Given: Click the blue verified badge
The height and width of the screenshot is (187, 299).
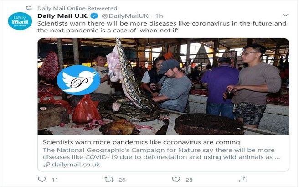Looking at the screenshot, I should (94, 16).
